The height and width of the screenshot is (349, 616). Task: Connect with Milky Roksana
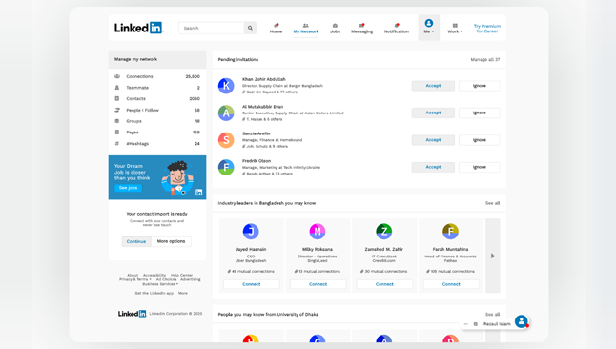point(318,284)
